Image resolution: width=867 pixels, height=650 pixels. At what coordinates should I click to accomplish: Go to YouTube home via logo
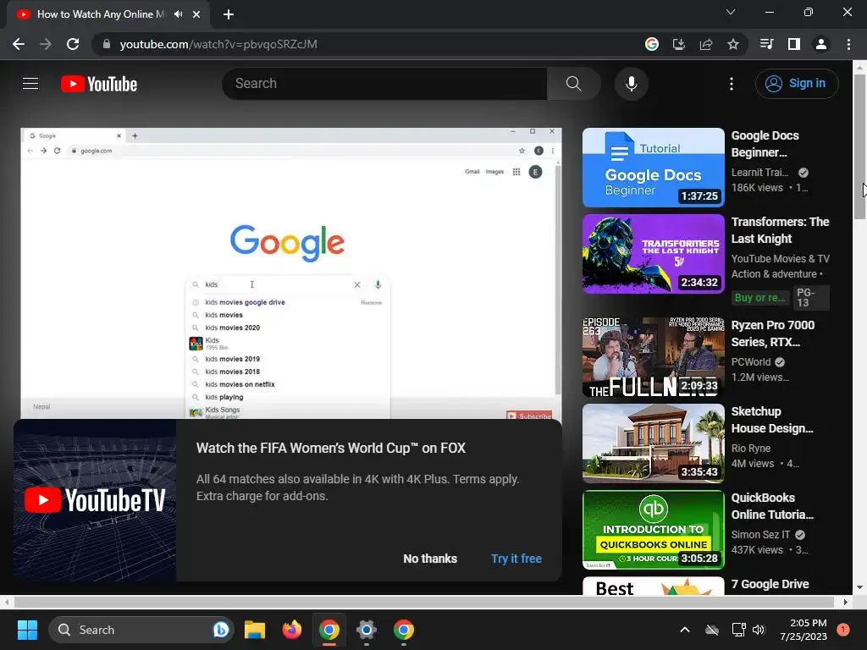coord(99,84)
